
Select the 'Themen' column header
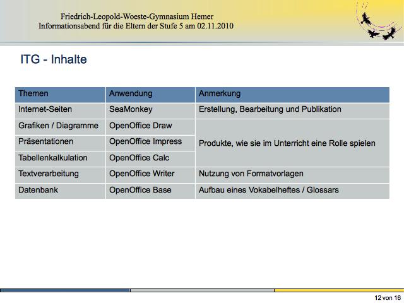point(60,94)
